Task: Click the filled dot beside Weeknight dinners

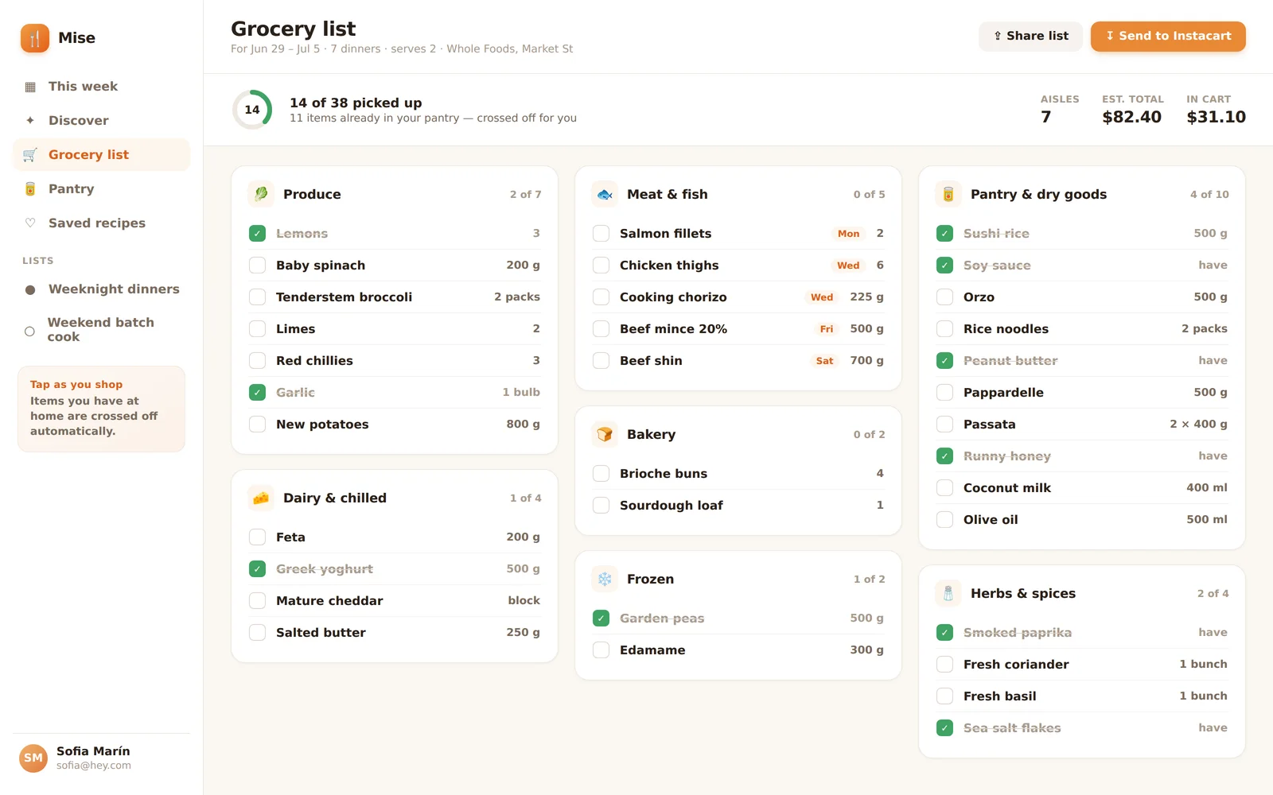Action: click(x=30, y=290)
